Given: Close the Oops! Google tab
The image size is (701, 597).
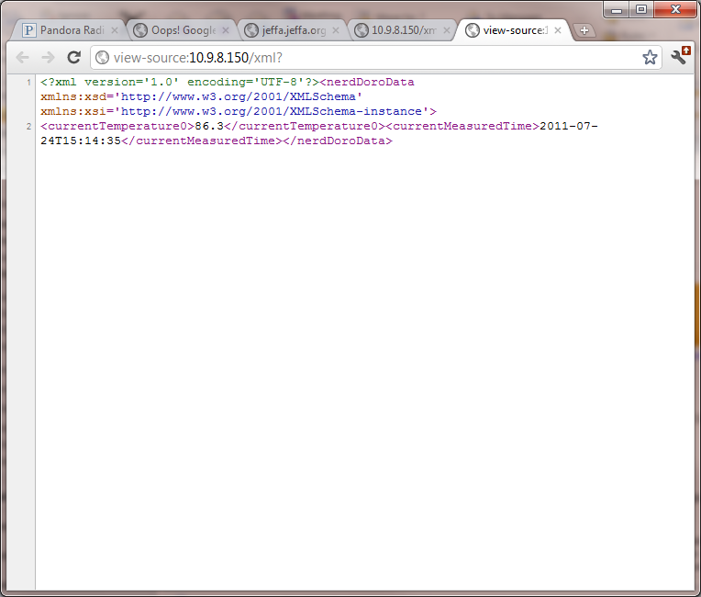Looking at the screenshot, I should [226, 30].
